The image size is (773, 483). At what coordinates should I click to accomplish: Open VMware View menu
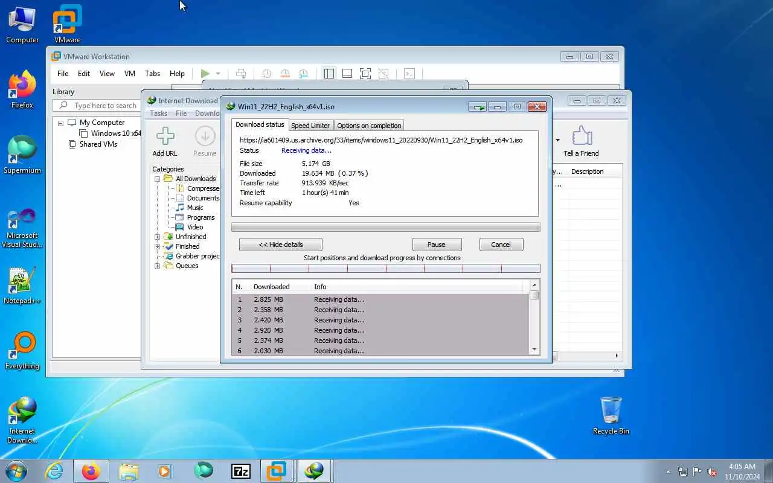tap(107, 74)
